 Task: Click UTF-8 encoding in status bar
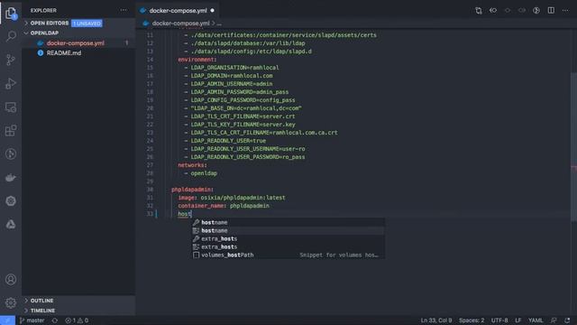click(499, 320)
